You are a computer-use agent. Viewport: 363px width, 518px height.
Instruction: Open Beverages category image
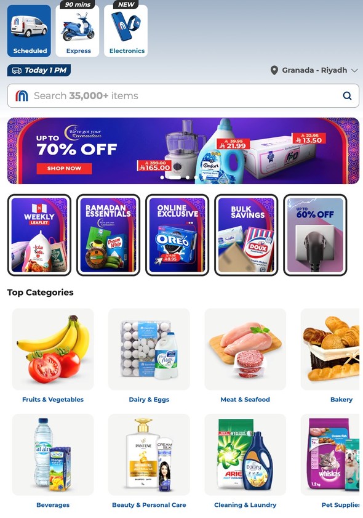[53, 455]
